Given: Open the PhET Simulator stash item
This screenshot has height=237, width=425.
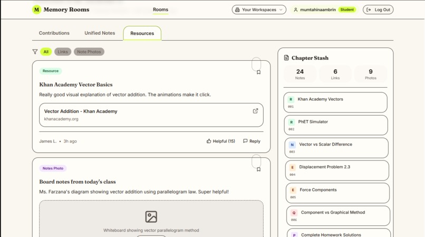Looking at the screenshot, I should pos(336,125).
